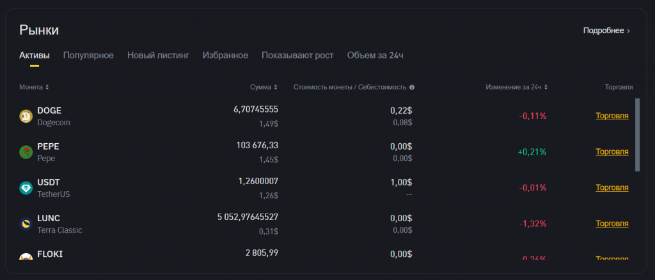
Task: Click the info icon beside Себестоимость
Action: pyautogui.click(x=412, y=87)
